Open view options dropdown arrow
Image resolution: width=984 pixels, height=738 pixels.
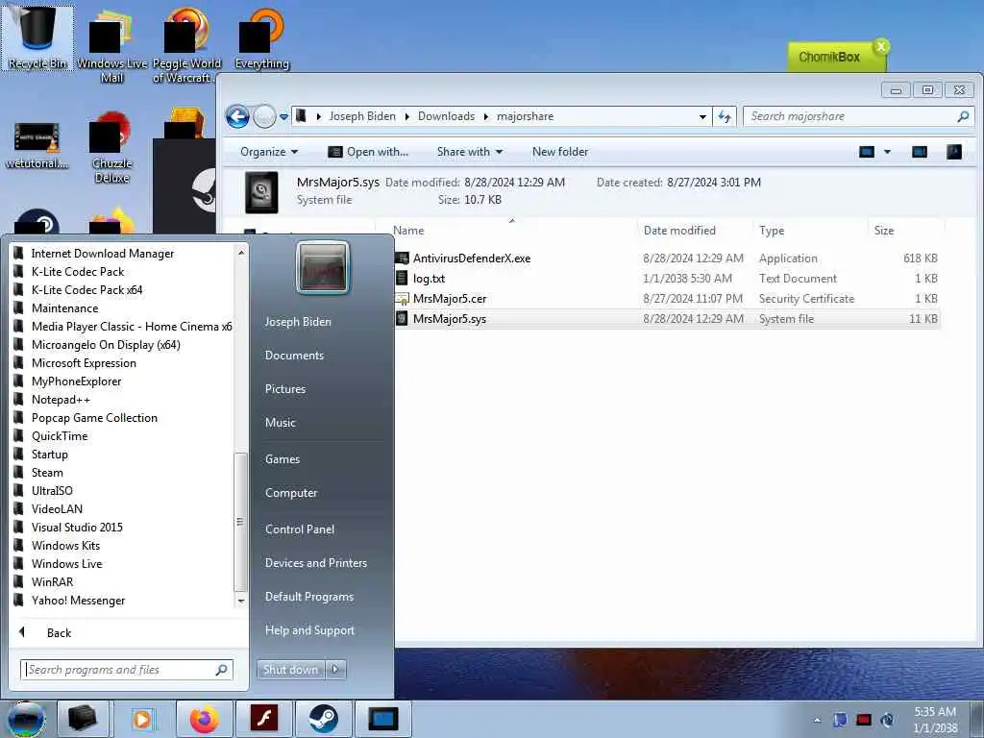pyautogui.click(x=887, y=152)
